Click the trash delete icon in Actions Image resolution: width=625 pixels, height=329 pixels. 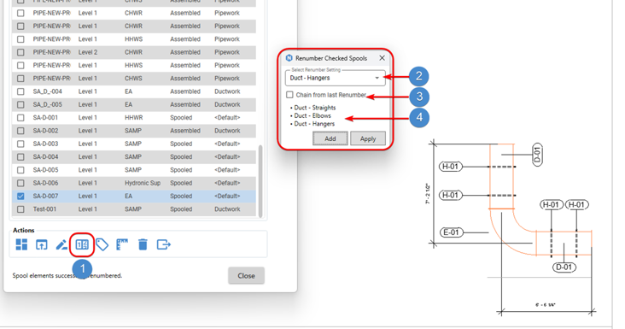[143, 244]
